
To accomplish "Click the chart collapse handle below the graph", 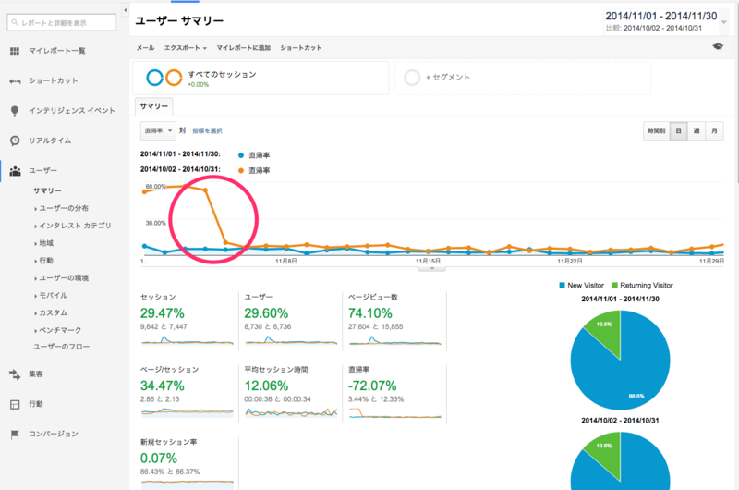I will (431, 269).
